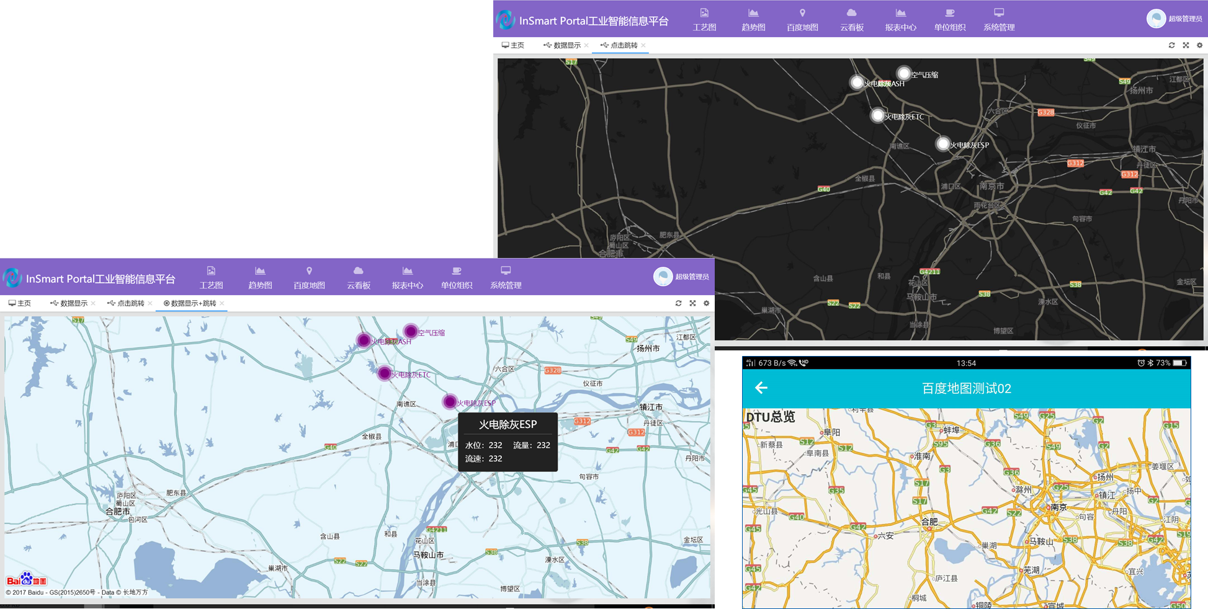Open 单位组织 in the light map window
The height and width of the screenshot is (609, 1208).
pyautogui.click(x=457, y=278)
